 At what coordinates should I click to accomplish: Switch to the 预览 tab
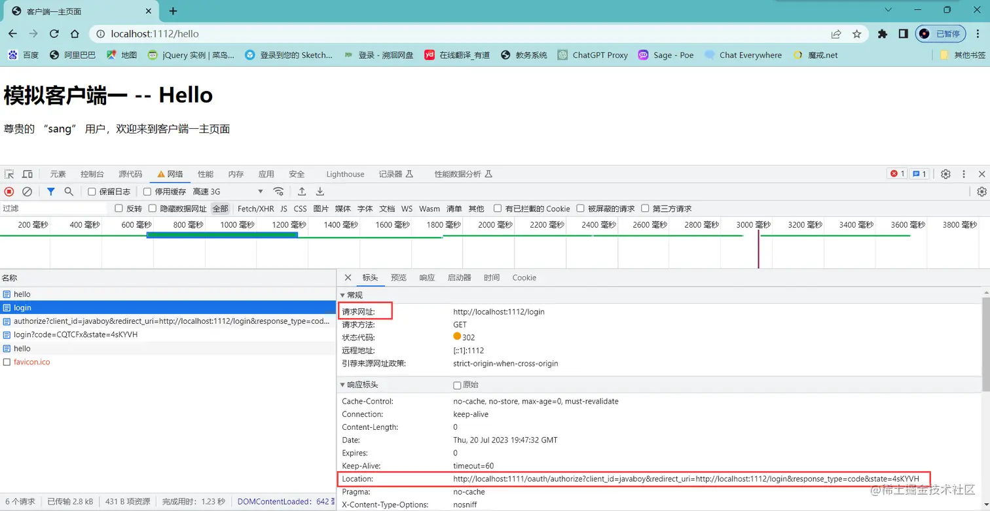coord(399,277)
